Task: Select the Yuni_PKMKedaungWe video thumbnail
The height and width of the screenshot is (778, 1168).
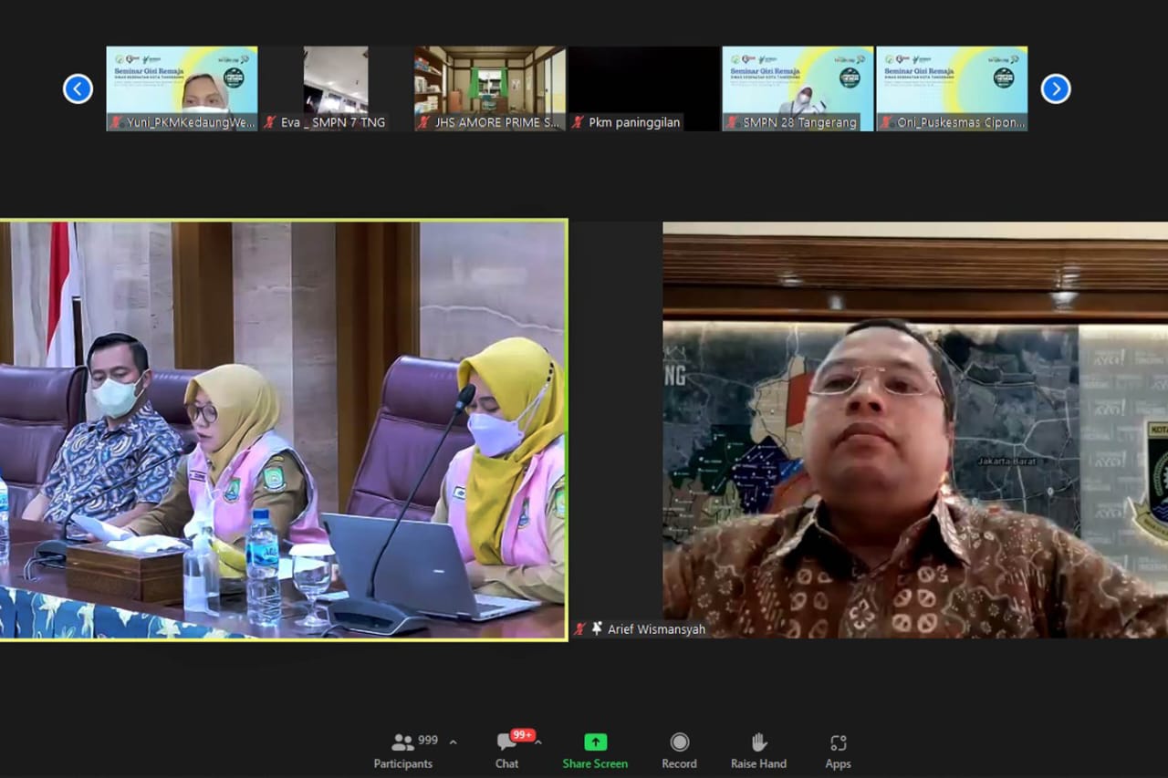Action: pos(182,82)
